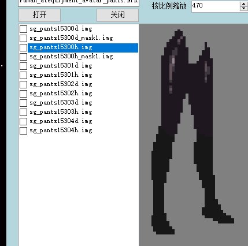Check the sg_pants15301h.img checkbox
The height and width of the screenshot is (246, 248).
point(23,75)
